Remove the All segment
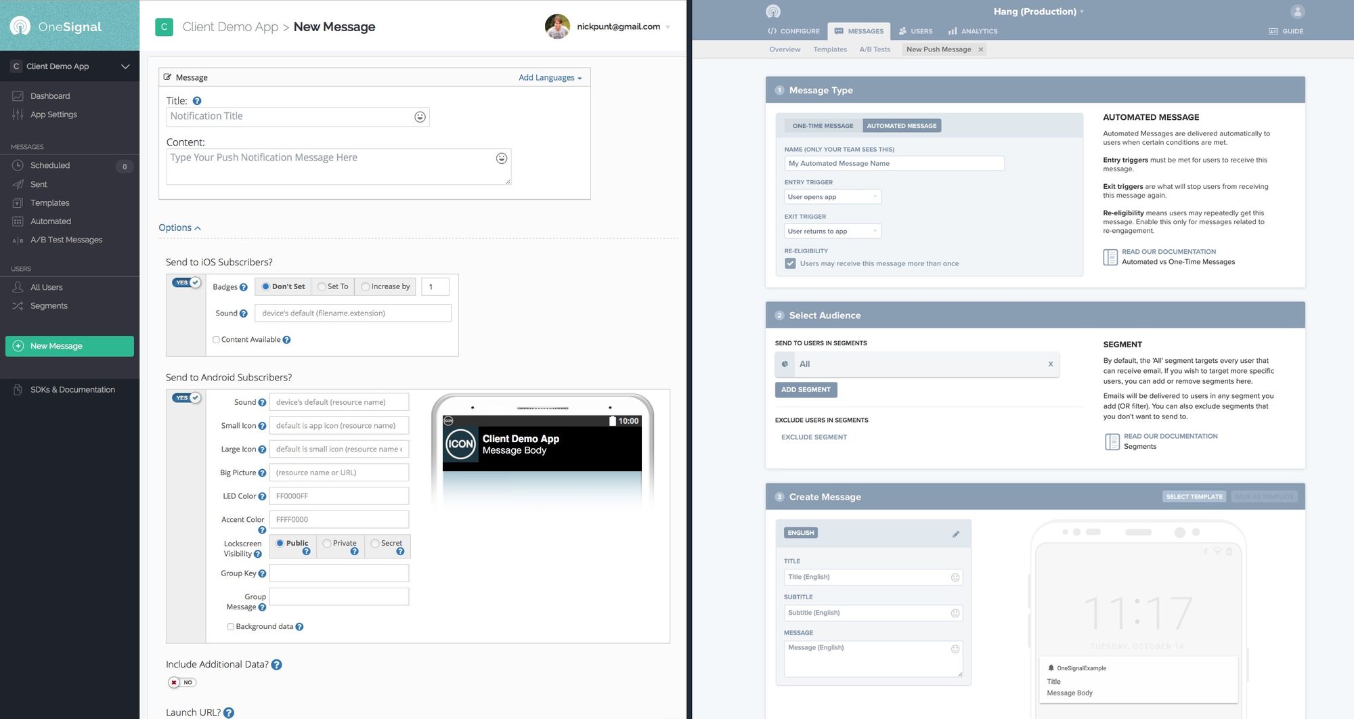This screenshot has height=719, width=1354. (x=1051, y=364)
